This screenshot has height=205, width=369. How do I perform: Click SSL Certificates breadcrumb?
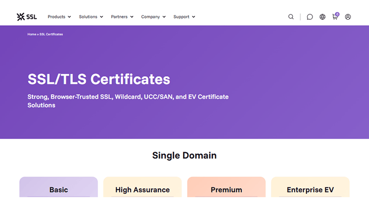pos(51,35)
